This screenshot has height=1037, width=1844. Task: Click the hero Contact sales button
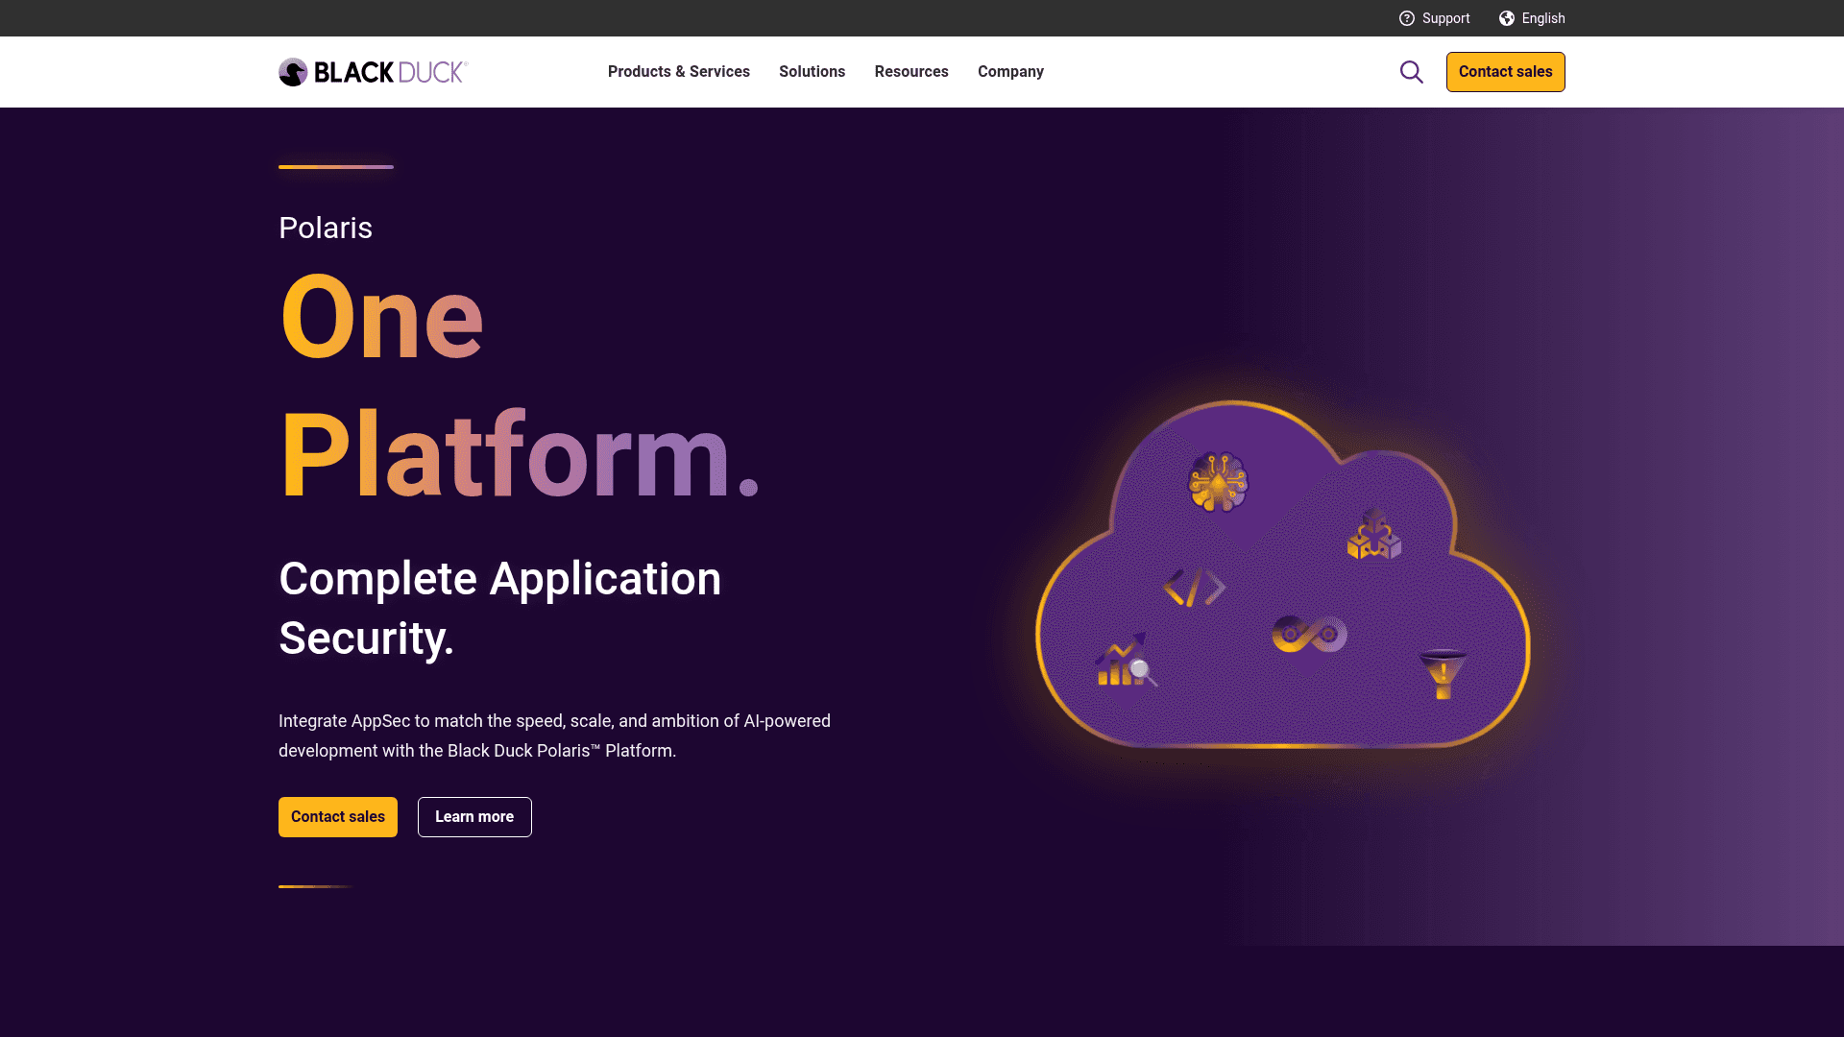pyautogui.click(x=338, y=817)
